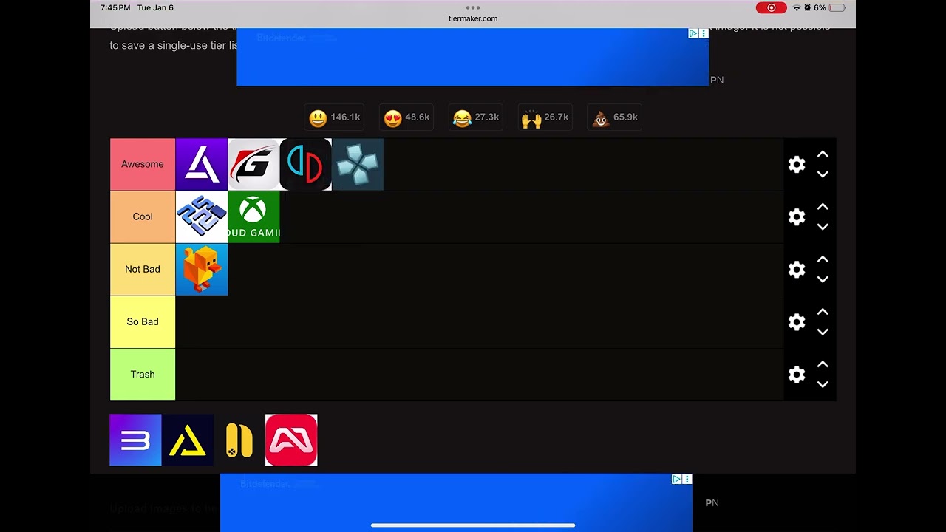Screen dimensions: 946x532
Task: Open the bottom Bitdefender banner ad
Action: (456, 502)
